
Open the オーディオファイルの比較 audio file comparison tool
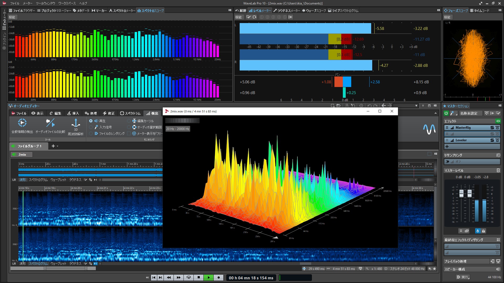click(50, 126)
